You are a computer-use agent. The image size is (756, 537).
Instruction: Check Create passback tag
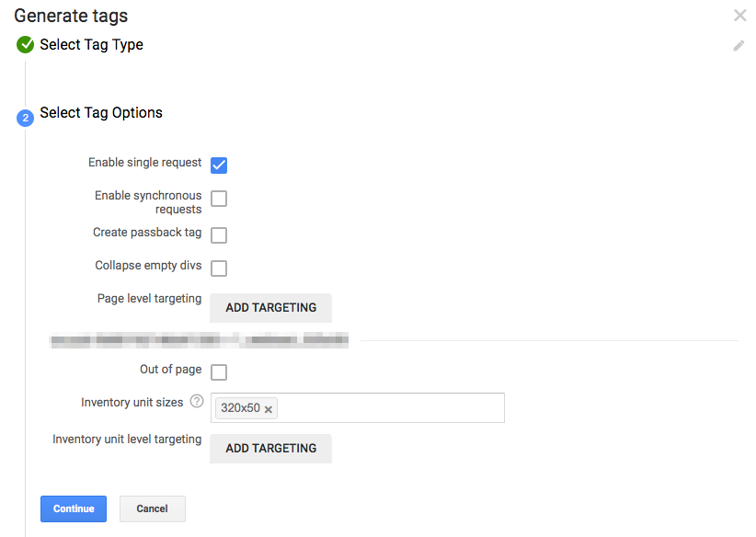point(219,235)
